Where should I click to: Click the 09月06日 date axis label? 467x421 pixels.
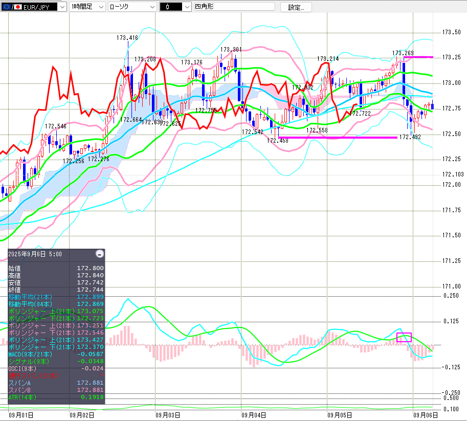coord(426,415)
